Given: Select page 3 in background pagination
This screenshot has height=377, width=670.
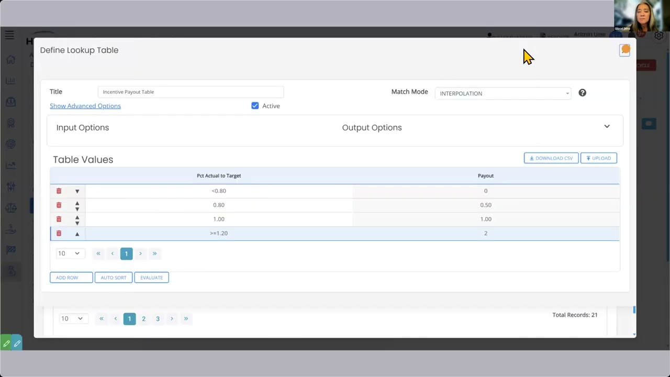Looking at the screenshot, I should (158, 318).
